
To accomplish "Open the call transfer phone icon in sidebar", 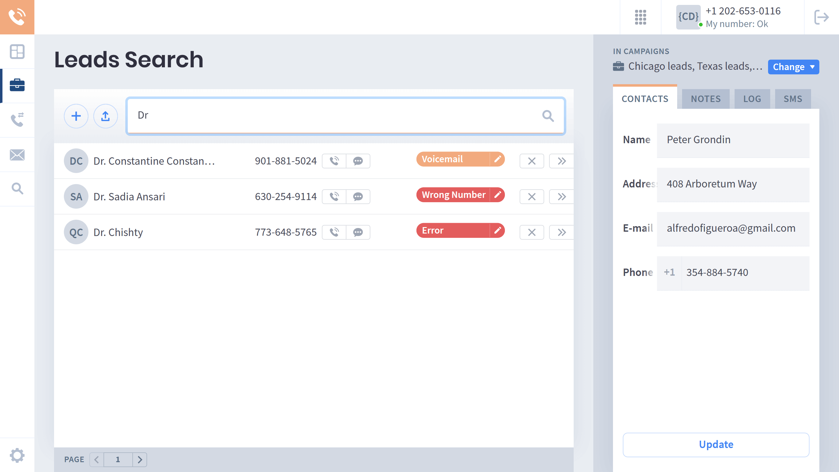I will click(x=17, y=120).
